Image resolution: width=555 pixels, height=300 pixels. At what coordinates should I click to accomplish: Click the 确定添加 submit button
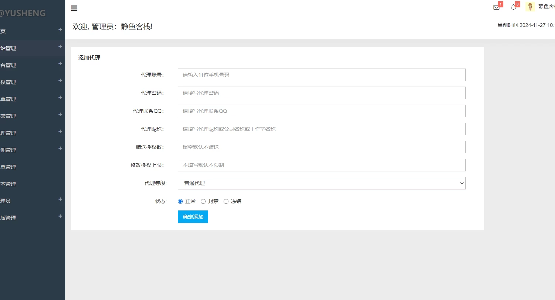pyautogui.click(x=193, y=217)
